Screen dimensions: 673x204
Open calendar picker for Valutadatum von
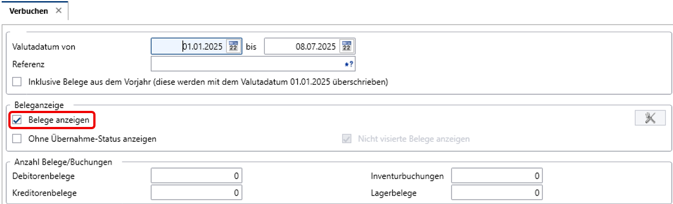(x=234, y=47)
